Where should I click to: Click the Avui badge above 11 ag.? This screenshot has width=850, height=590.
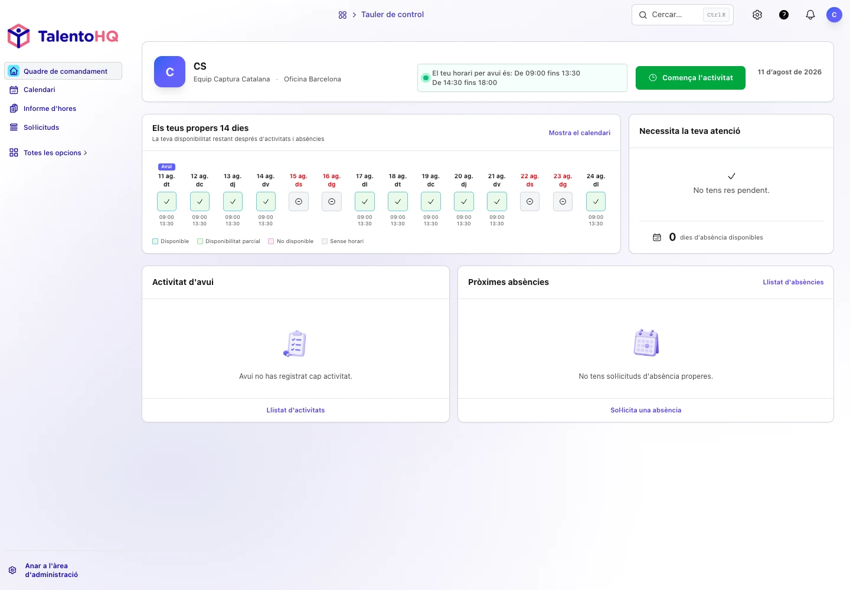[167, 167]
